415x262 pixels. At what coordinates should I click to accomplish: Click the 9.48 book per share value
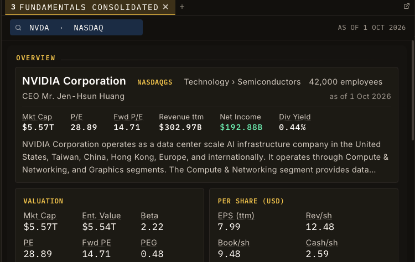click(x=229, y=254)
